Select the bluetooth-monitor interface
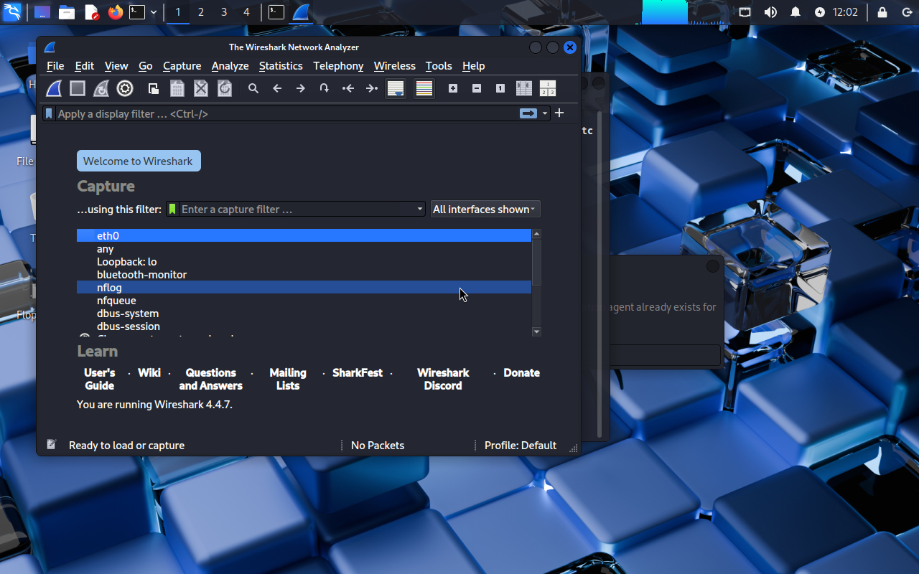919x574 pixels. click(304, 274)
